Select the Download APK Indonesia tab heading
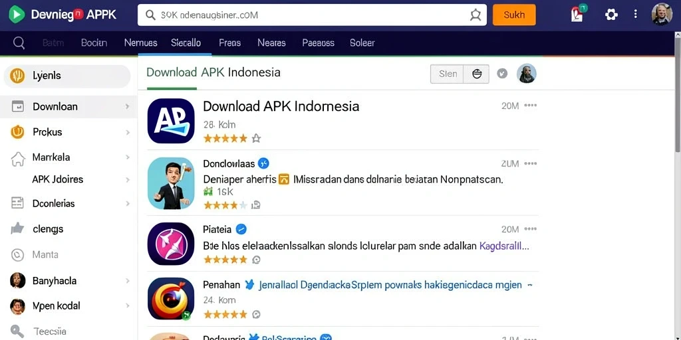The image size is (681, 340). [x=213, y=72]
